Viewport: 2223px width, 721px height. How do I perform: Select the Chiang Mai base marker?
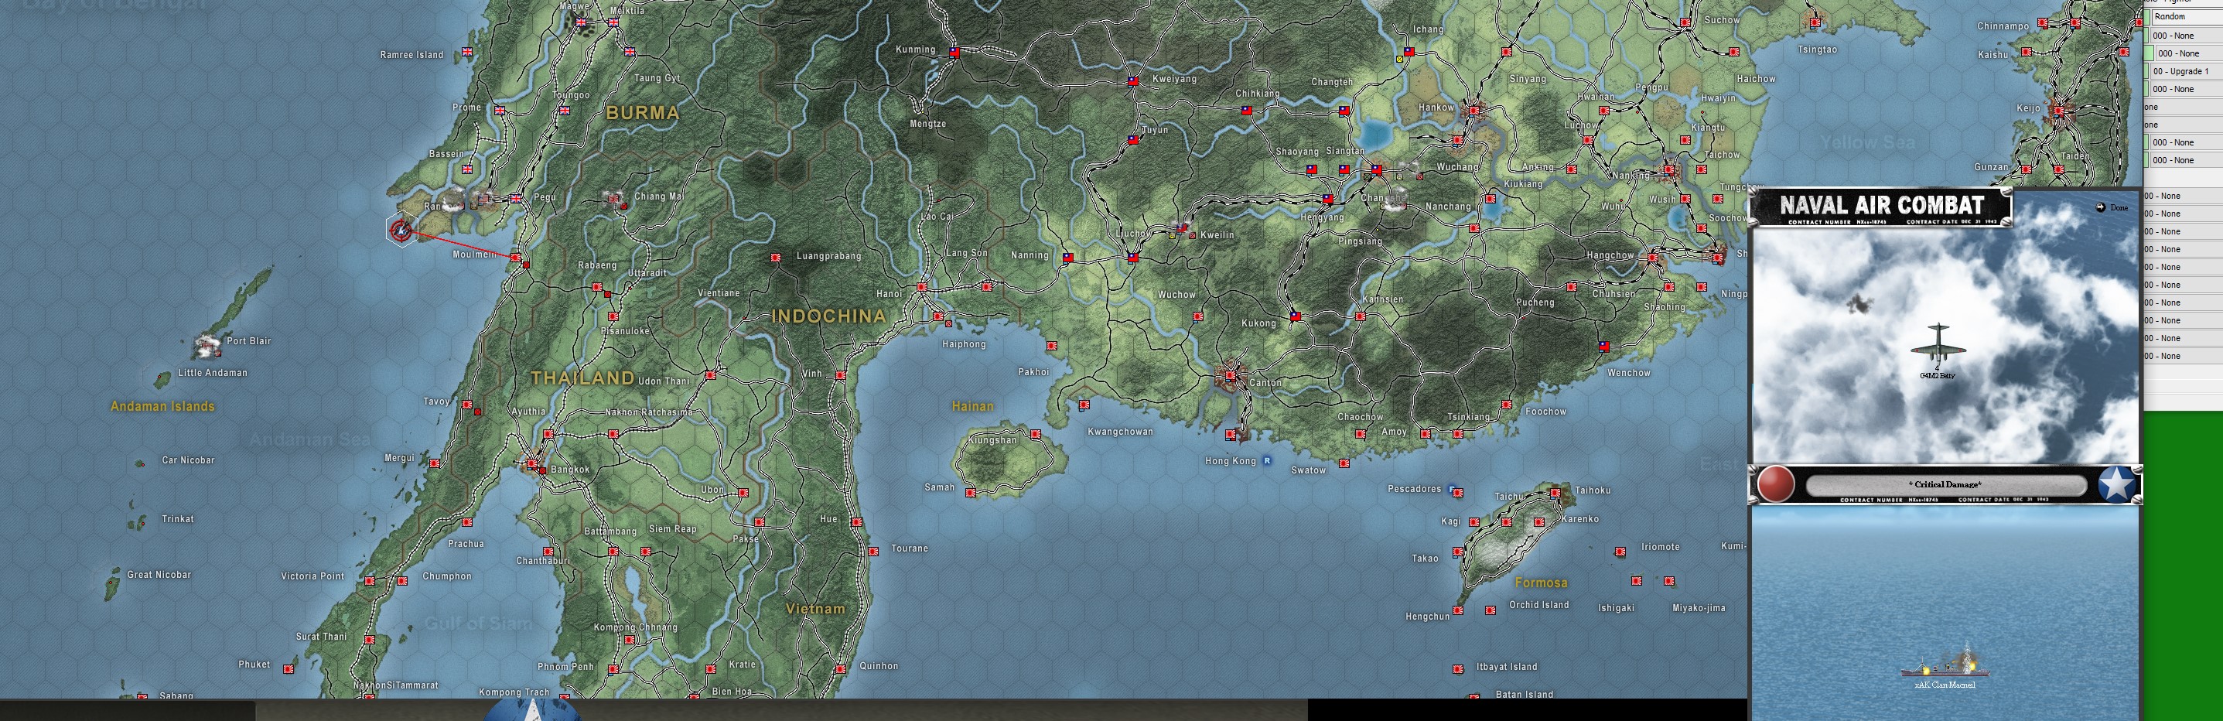[614, 200]
